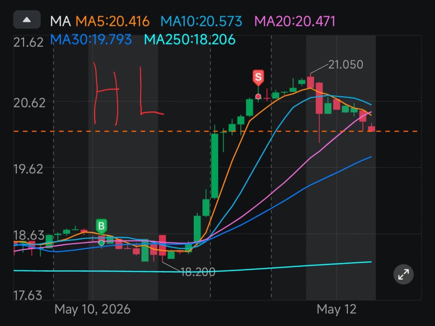Click the tall green breakout candle
Viewport: 435px width, 326px height.
pyautogui.click(x=215, y=166)
